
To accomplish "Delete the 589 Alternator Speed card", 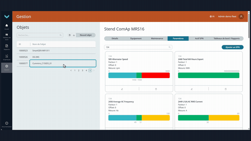I will 156,89.
